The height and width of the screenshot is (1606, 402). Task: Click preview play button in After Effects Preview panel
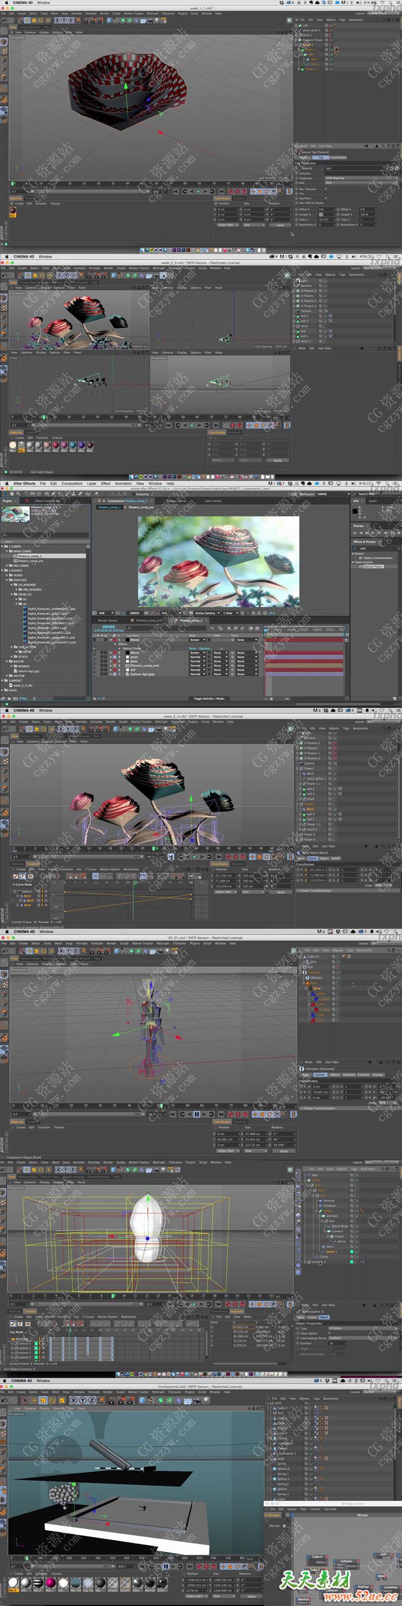(366, 533)
